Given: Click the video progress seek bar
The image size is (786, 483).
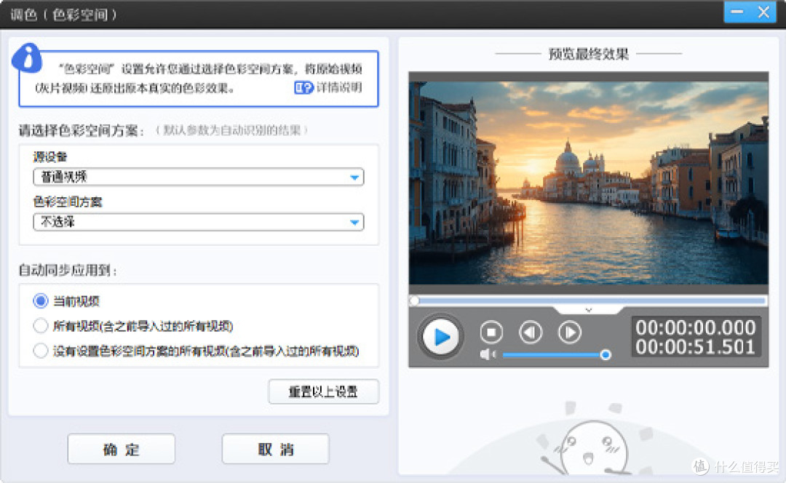Looking at the screenshot, I should pos(589,300).
